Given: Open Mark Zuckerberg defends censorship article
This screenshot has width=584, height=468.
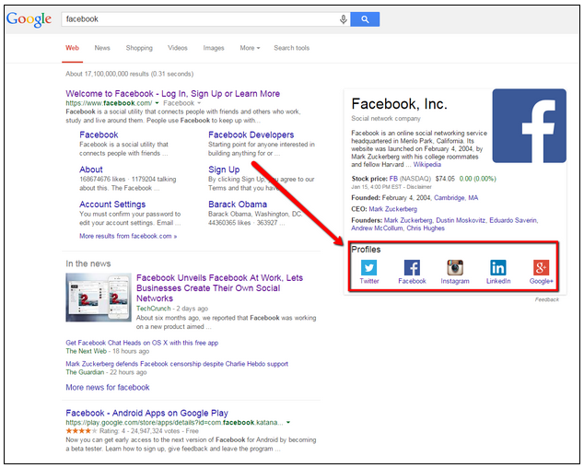Looking at the screenshot, I should coord(177,364).
